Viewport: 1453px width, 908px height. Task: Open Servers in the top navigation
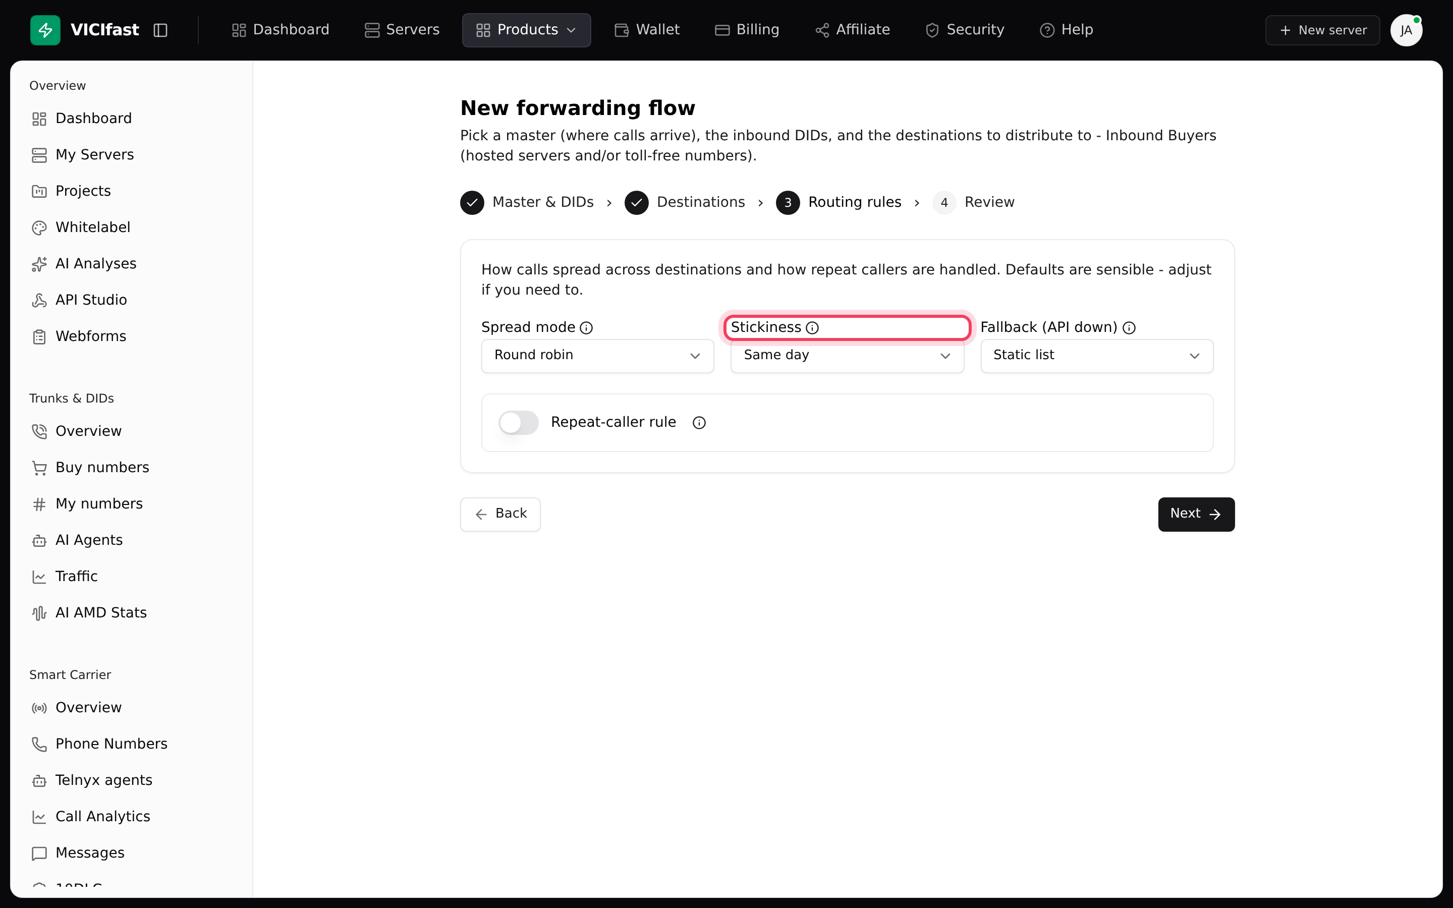point(402,30)
